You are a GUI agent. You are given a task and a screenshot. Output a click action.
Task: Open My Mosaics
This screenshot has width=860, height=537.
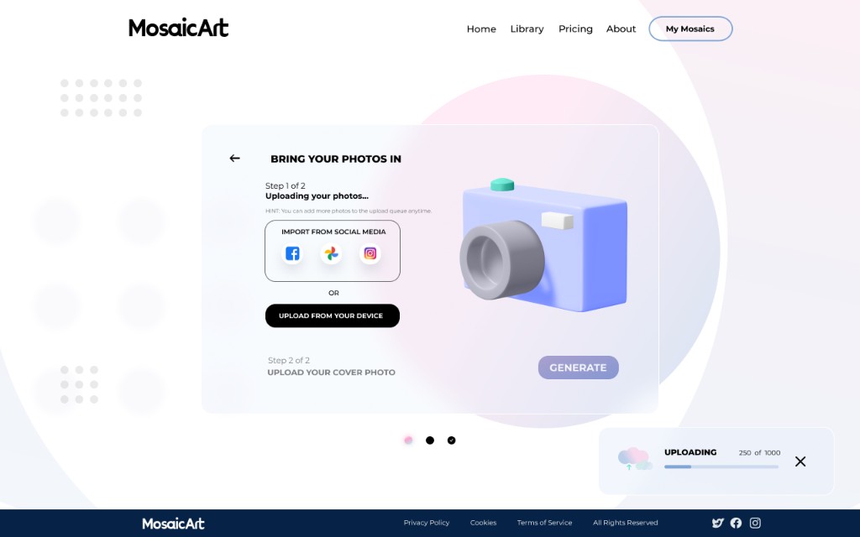point(690,29)
